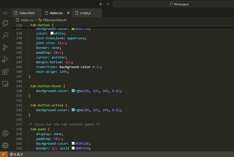234x157 pixels.
Task: Open Remote Explorer icon
Action: tap(5, 84)
